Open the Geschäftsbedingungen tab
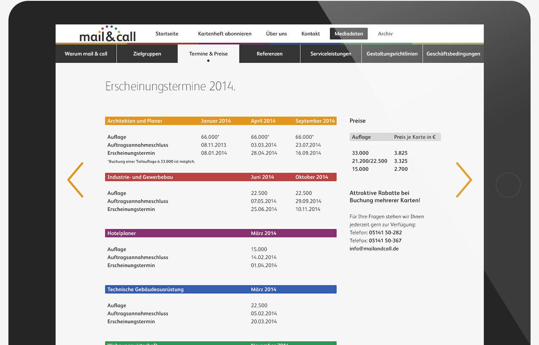 (453, 54)
